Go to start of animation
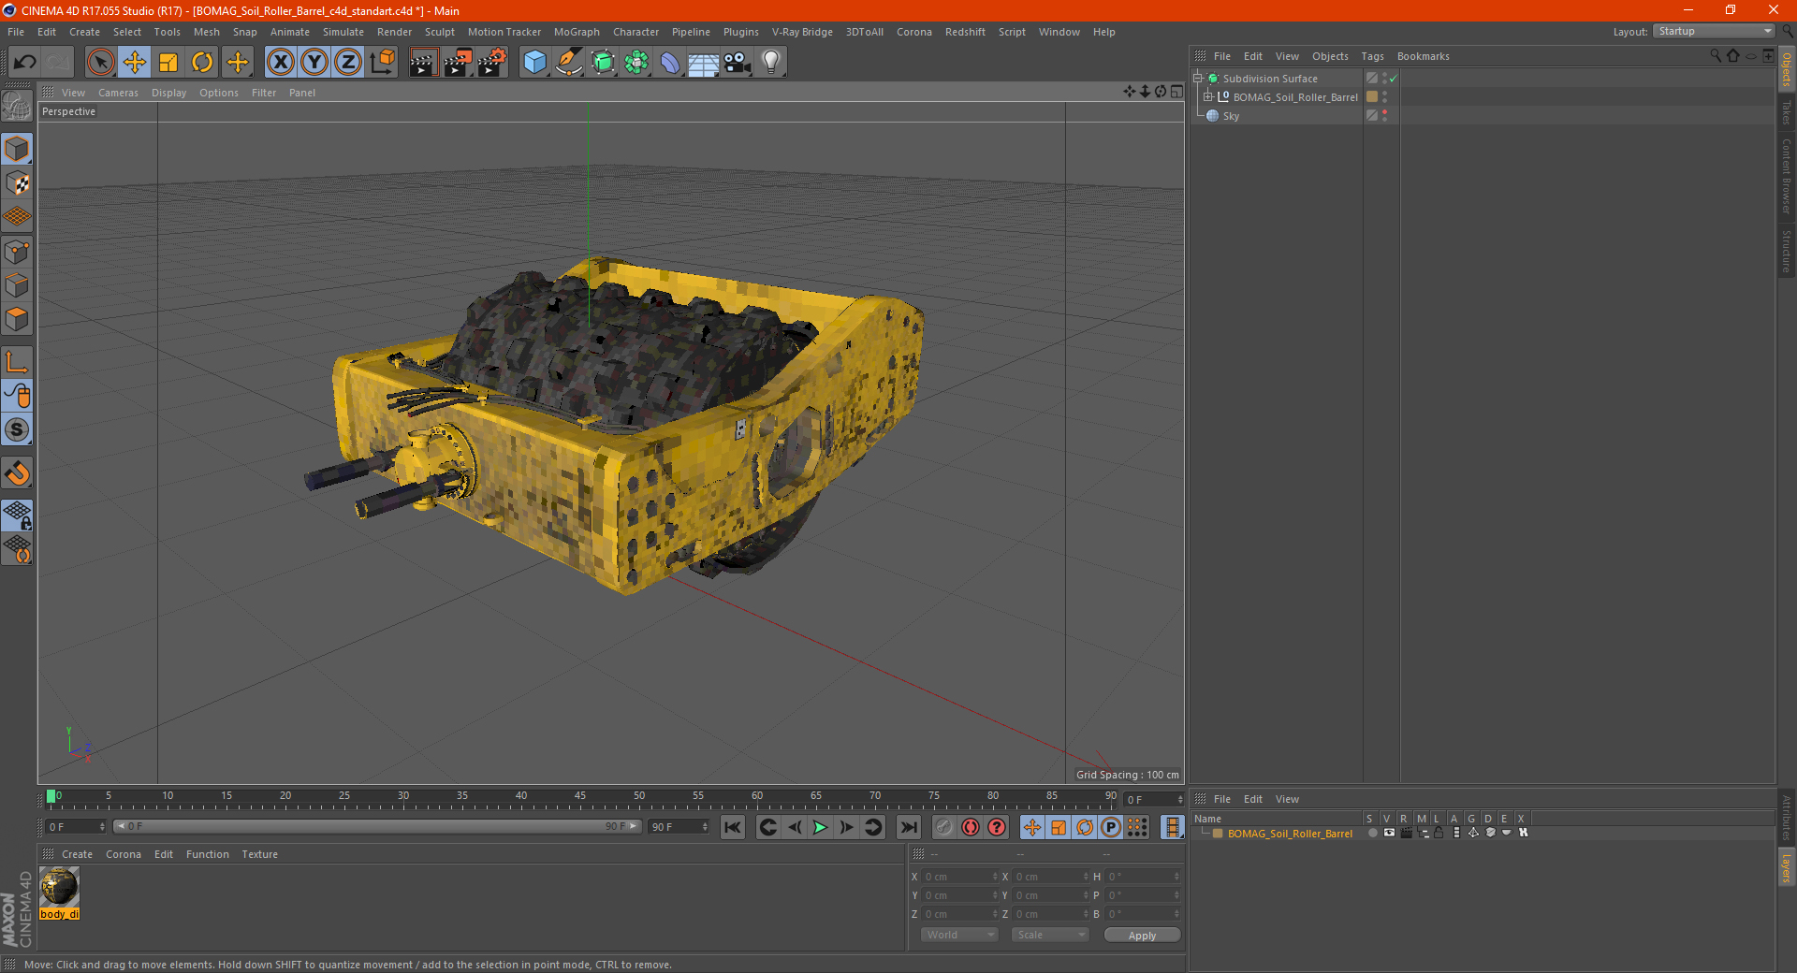1797x973 pixels. 733,827
